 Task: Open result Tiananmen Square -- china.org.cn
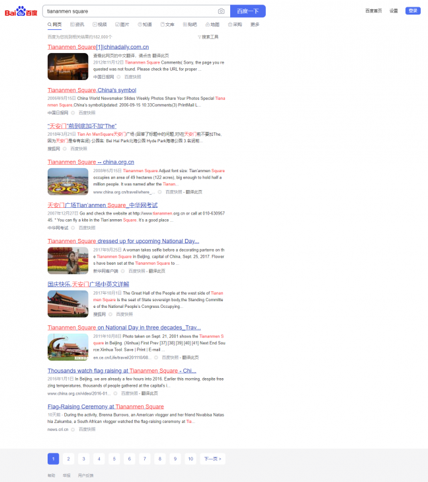(x=91, y=162)
